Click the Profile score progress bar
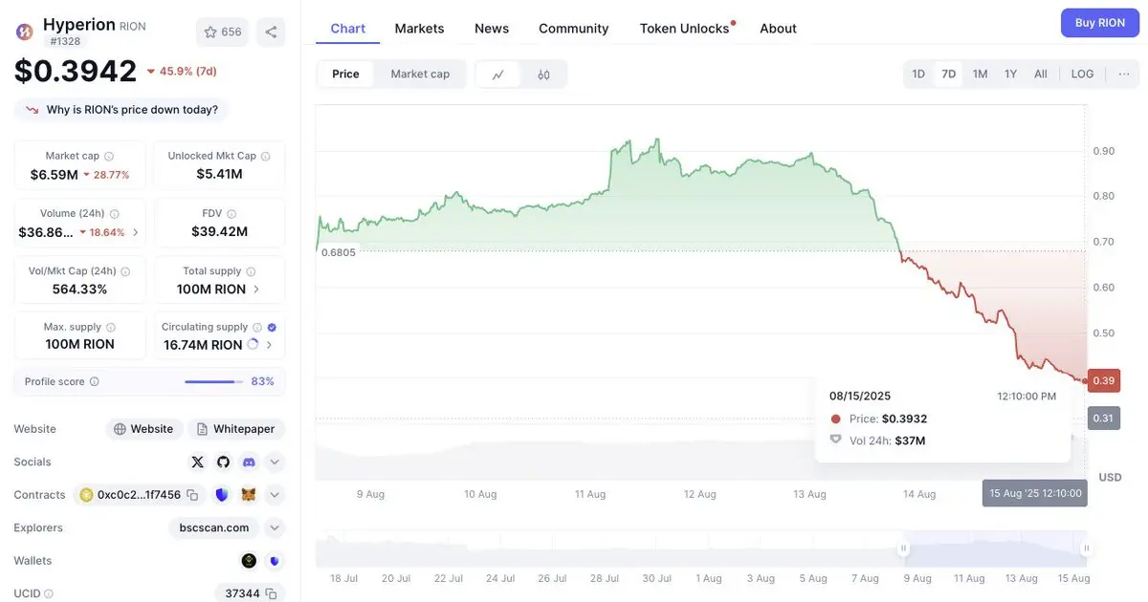Image resolution: width=1148 pixels, height=602 pixels. click(x=214, y=381)
